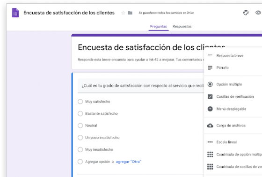This screenshot has width=262, height=177.
Task: Select the Muy satisfecho radio button
Action: (80, 102)
